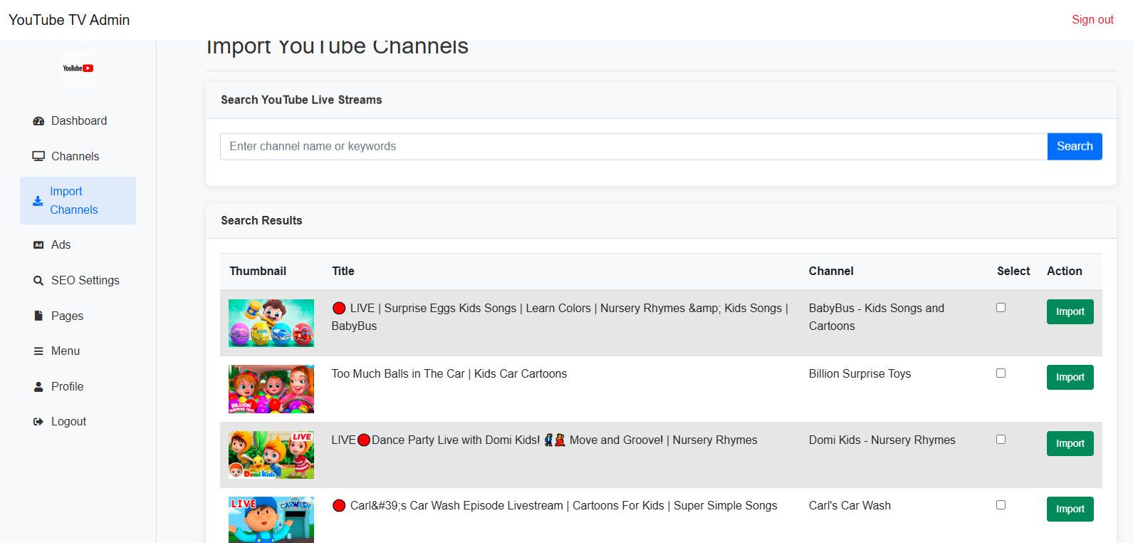Click the Profile user icon

pos(38,387)
